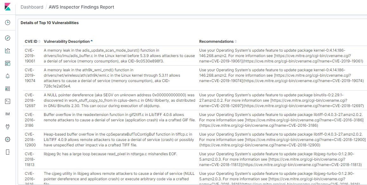Click NULL pointer dereference objdump description

pos(119,100)
